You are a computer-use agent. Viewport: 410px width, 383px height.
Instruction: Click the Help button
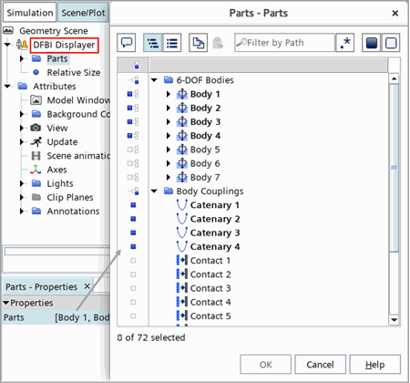click(375, 365)
